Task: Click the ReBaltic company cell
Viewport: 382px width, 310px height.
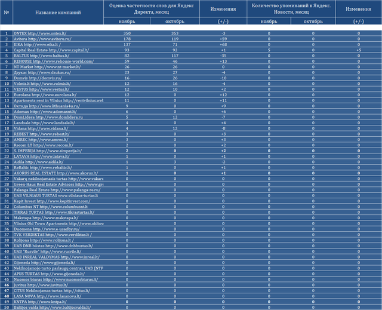Action: click(58, 167)
